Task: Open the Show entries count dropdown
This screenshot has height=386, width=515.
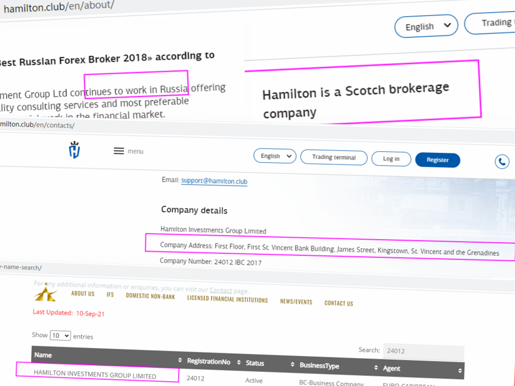Action: pos(60,335)
